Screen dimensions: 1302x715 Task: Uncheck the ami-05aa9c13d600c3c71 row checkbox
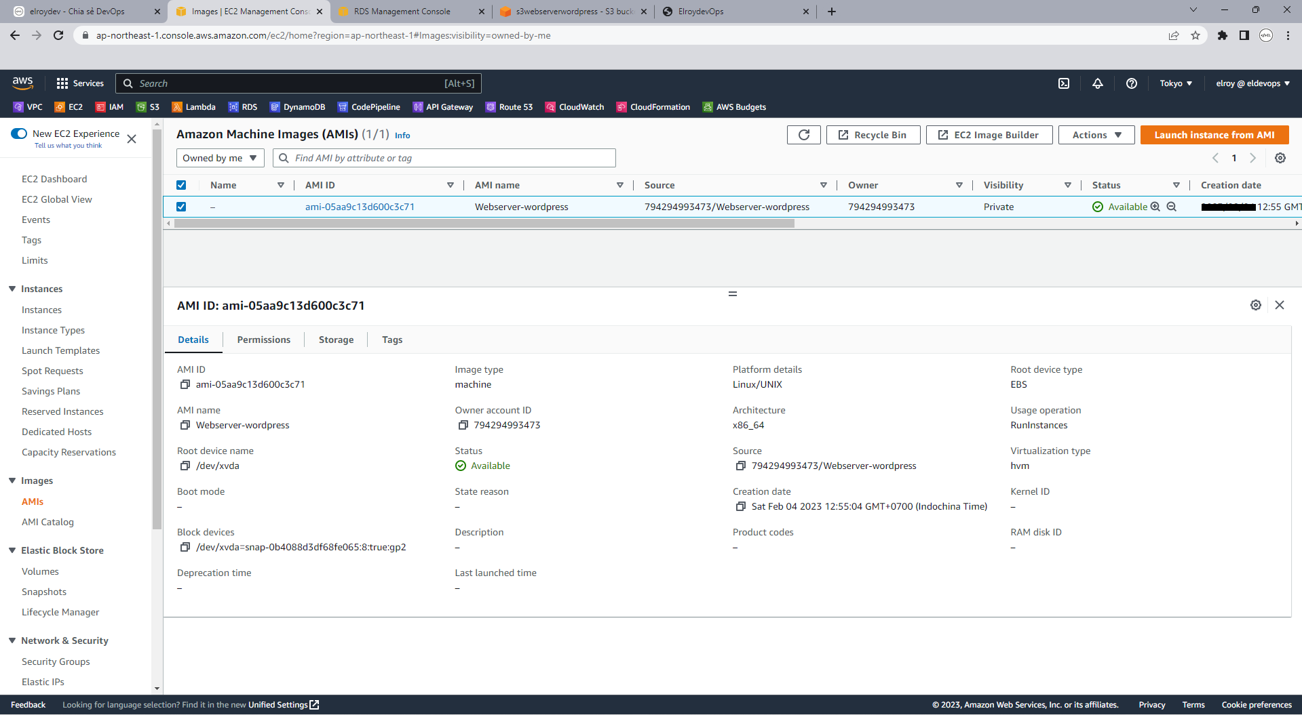(x=181, y=207)
